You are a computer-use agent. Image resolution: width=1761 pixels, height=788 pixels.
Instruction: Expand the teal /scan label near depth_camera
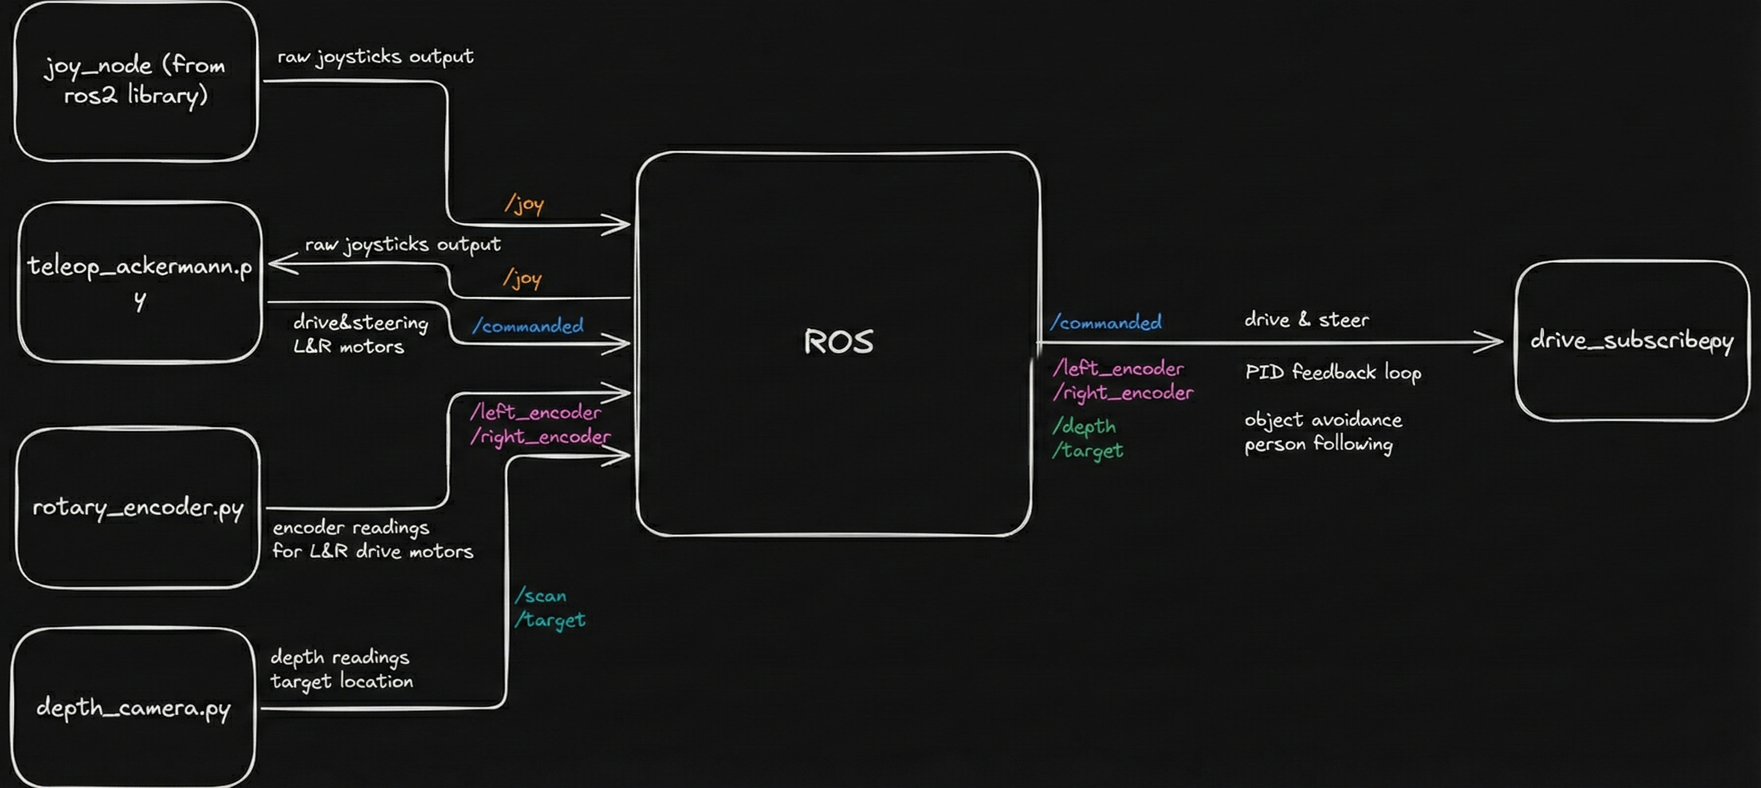541,596
